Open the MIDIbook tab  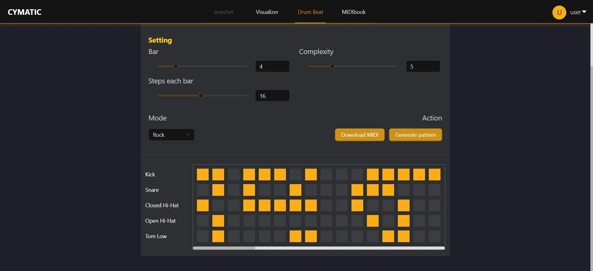[353, 12]
